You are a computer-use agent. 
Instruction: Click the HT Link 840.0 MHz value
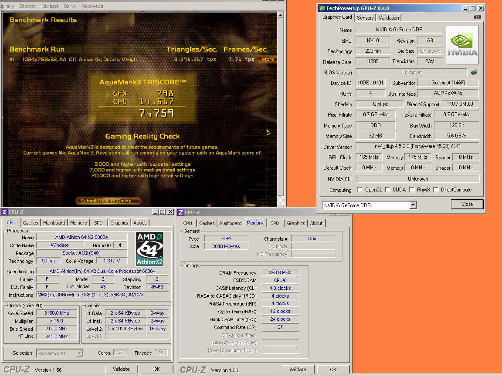point(57,336)
